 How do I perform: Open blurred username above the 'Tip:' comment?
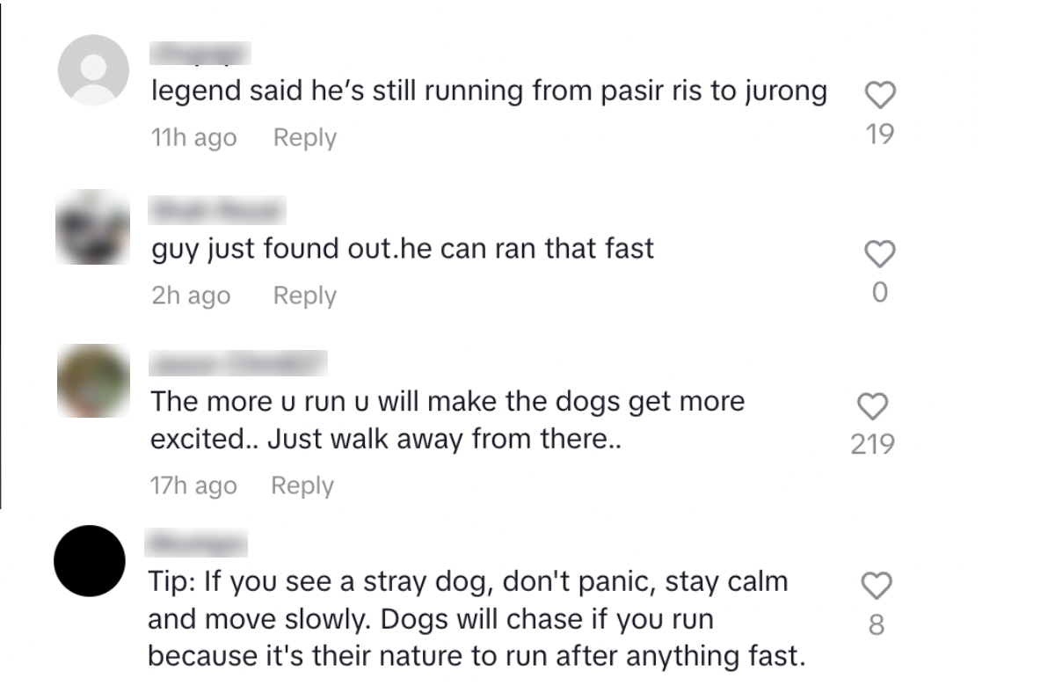196,545
